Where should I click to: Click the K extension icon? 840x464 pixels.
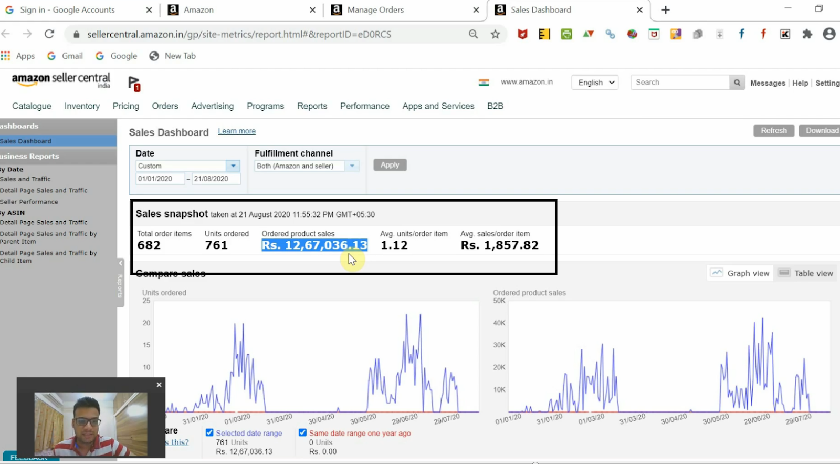pyautogui.click(x=785, y=34)
